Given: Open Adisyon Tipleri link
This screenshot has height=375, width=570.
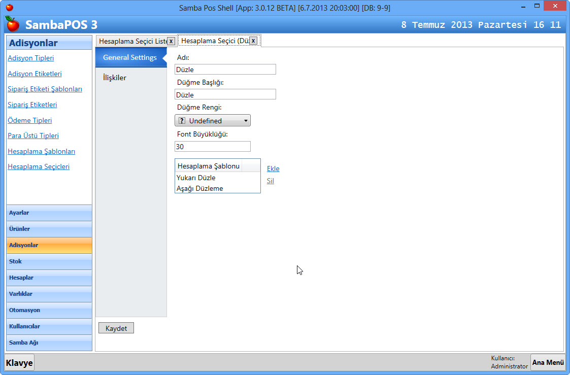Looking at the screenshot, I should (31, 58).
